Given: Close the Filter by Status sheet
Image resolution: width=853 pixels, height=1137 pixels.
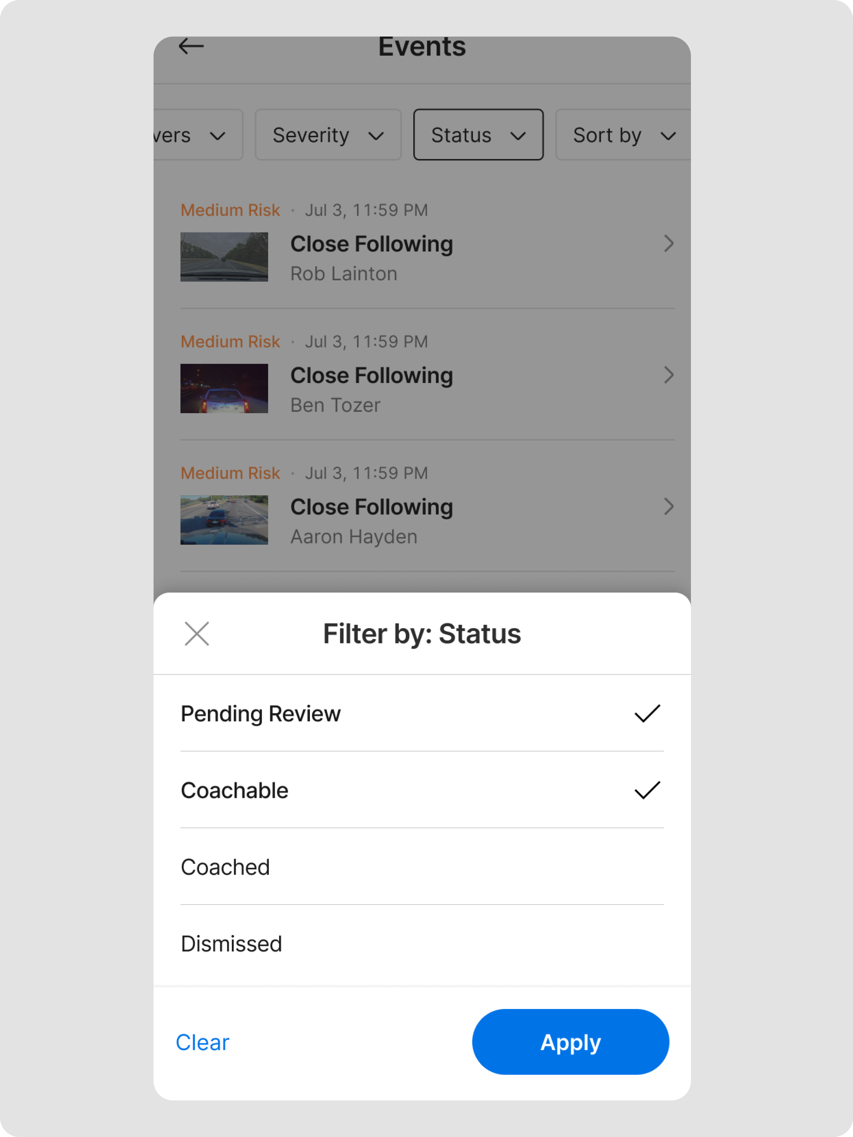Looking at the screenshot, I should [x=197, y=633].
